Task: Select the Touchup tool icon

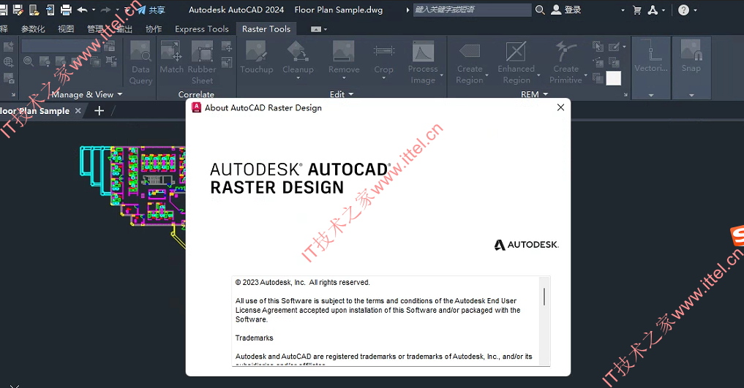Action: (256, 51)
